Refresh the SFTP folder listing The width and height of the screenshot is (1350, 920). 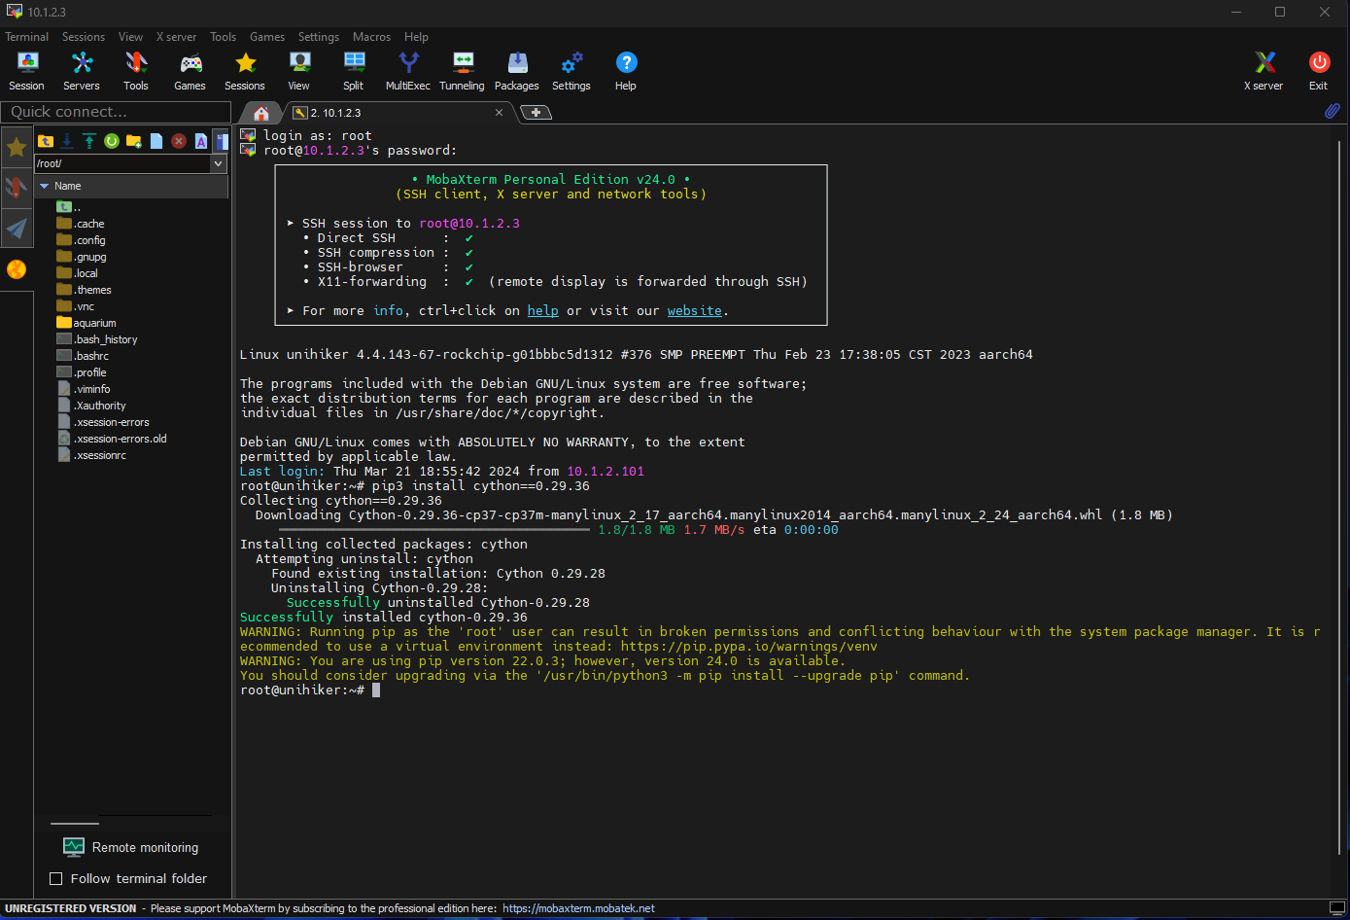(112, 141)
